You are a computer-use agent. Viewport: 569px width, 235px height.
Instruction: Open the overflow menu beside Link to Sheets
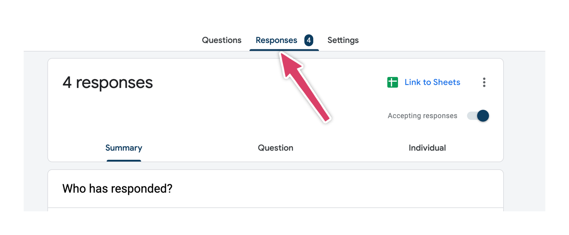click(x=484, y=82)
